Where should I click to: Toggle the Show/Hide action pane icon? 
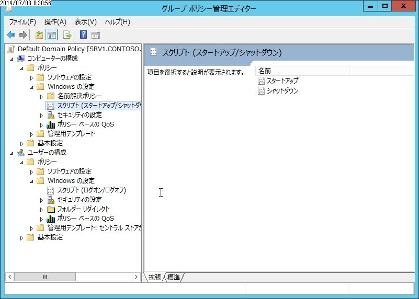click(x=96, y=35)
